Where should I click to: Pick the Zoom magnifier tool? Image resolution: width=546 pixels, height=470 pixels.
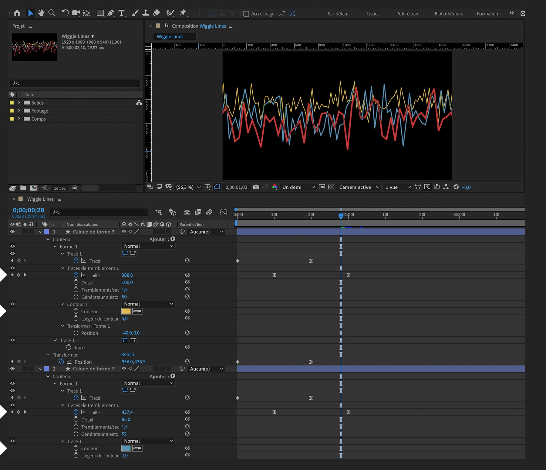point(52,13)
